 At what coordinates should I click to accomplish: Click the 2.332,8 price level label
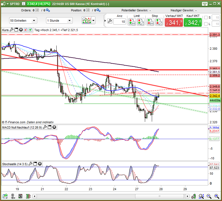215,109
